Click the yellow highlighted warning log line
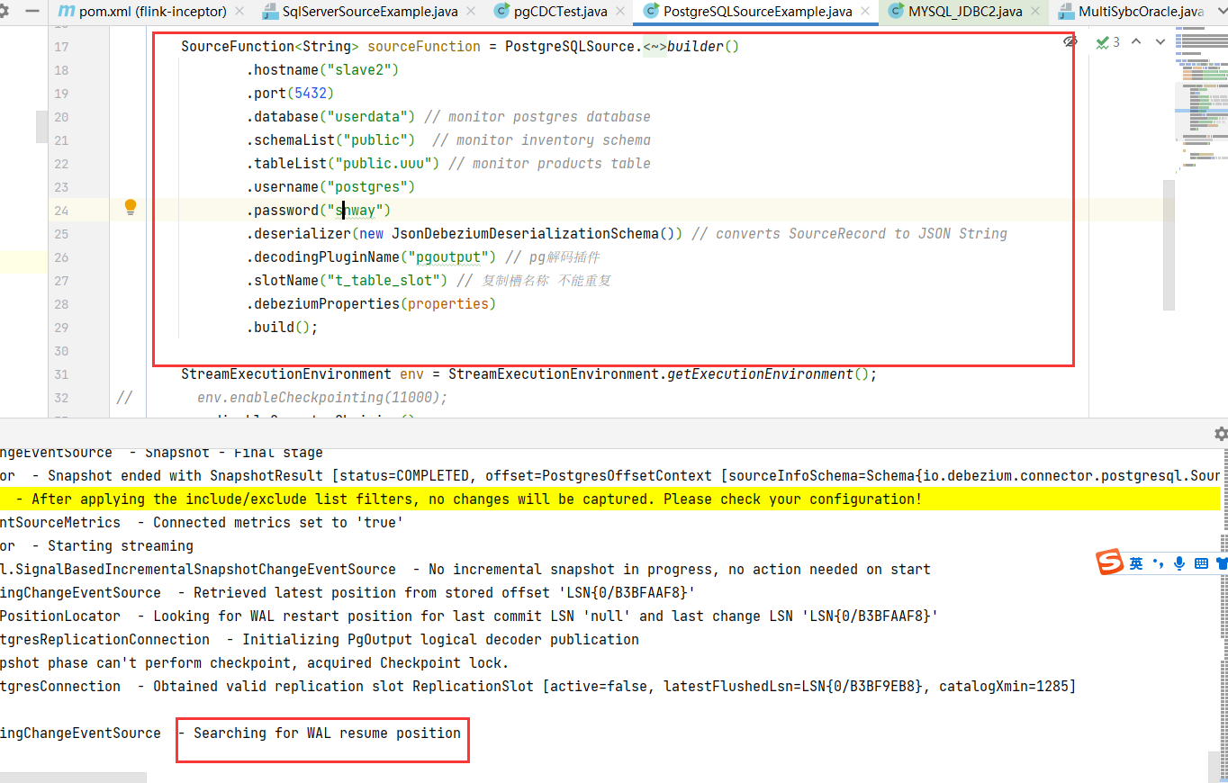Viewport: 1228px width, 783px height. tap(609, 499)
